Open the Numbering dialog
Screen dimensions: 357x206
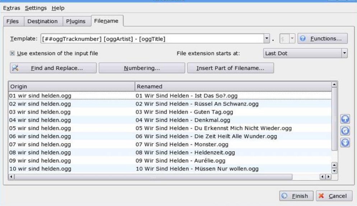click(142, 68)
